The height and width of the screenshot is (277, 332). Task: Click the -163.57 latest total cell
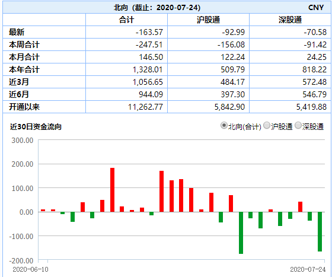pos(149,32)
